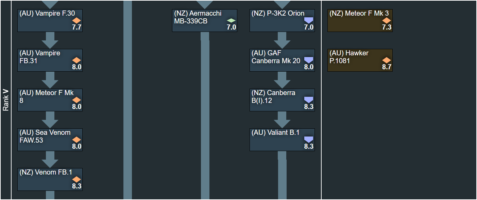The width and height of the screenshot is (477, 200).
Task: Select the (NZ) Canberra B(I).12 vehicle name
Action: point(273,96)
